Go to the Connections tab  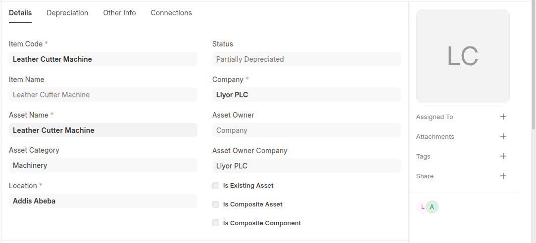pos(171,13)
